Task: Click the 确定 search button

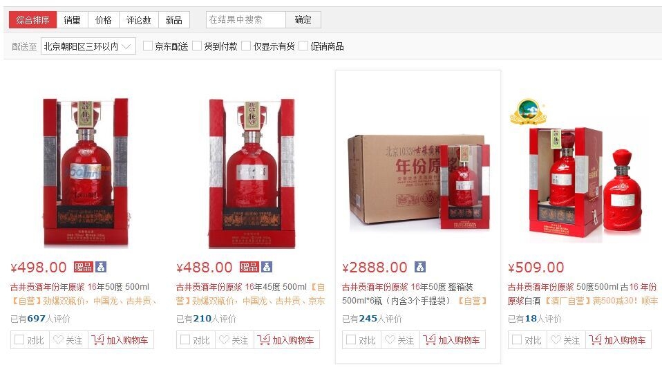Action: click(303, 20)
